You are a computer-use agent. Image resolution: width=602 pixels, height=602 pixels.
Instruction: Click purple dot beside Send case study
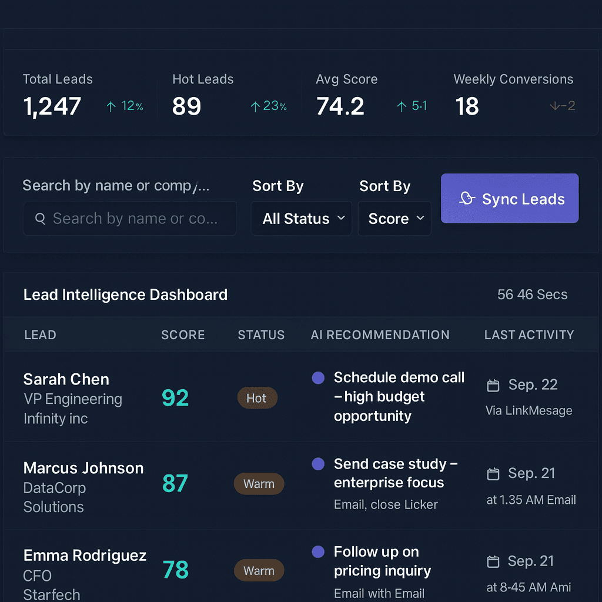[318, 464]
